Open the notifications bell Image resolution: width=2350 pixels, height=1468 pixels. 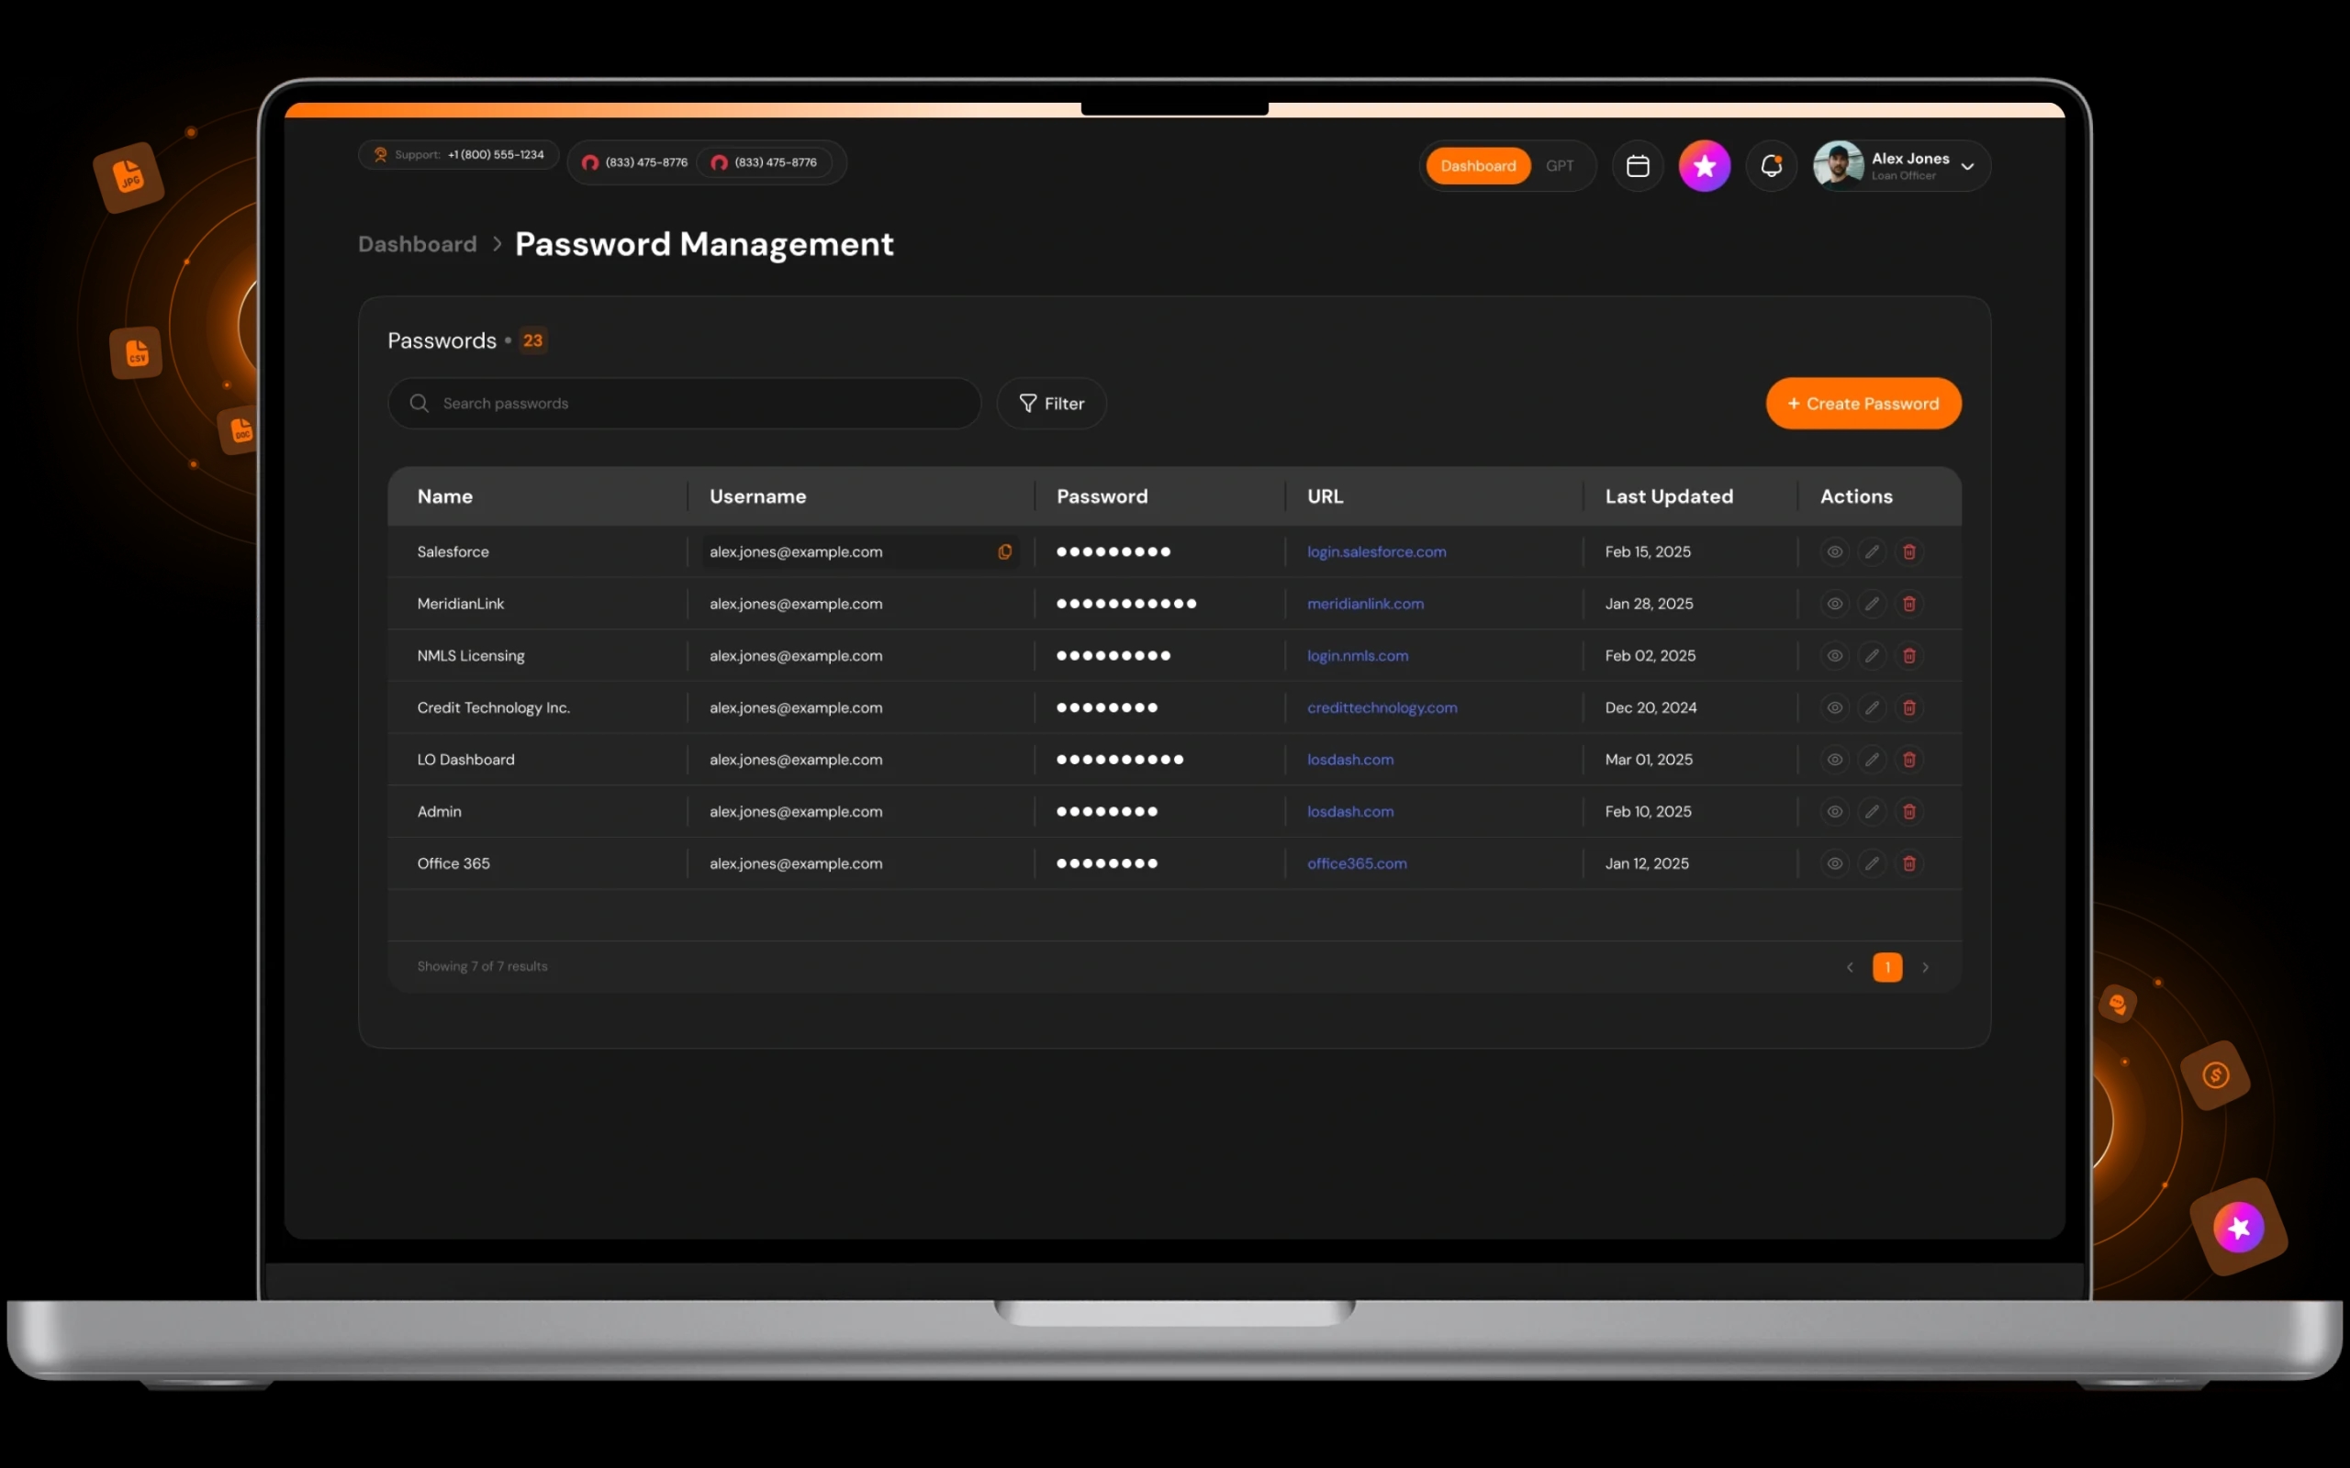[1772, 165]
